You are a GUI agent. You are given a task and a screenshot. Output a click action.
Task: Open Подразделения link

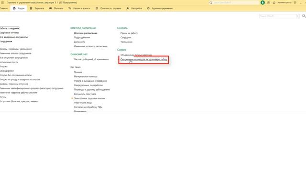[82, 37]
